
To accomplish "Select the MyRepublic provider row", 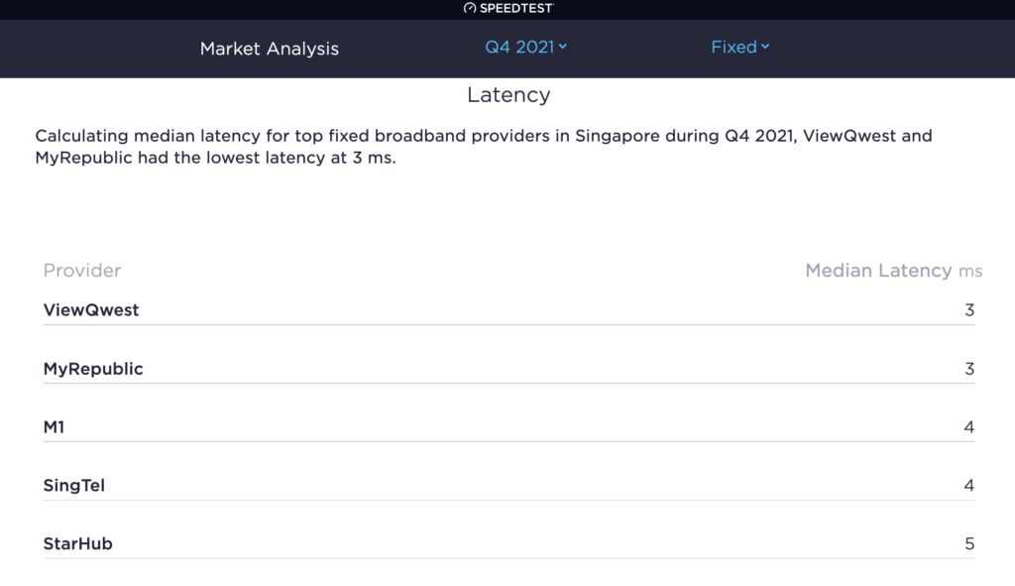I will pos(508,369).
